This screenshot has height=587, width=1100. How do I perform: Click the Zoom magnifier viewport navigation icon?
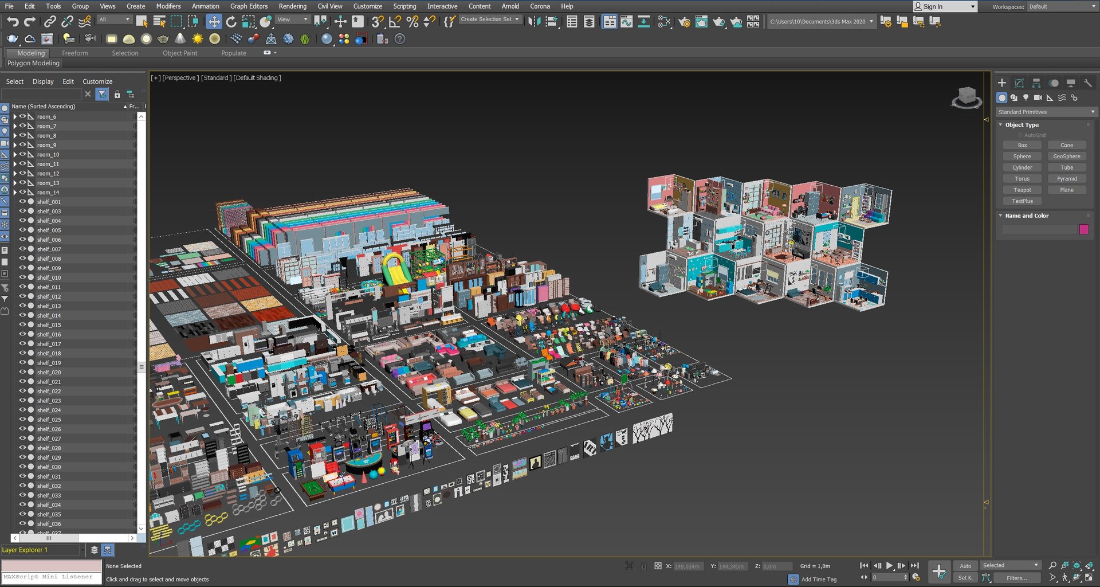(1052, 566)
